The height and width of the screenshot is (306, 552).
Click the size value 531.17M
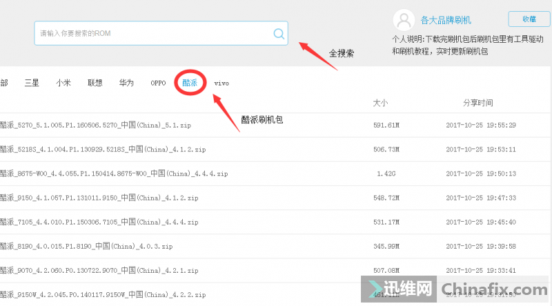[386, 222]
